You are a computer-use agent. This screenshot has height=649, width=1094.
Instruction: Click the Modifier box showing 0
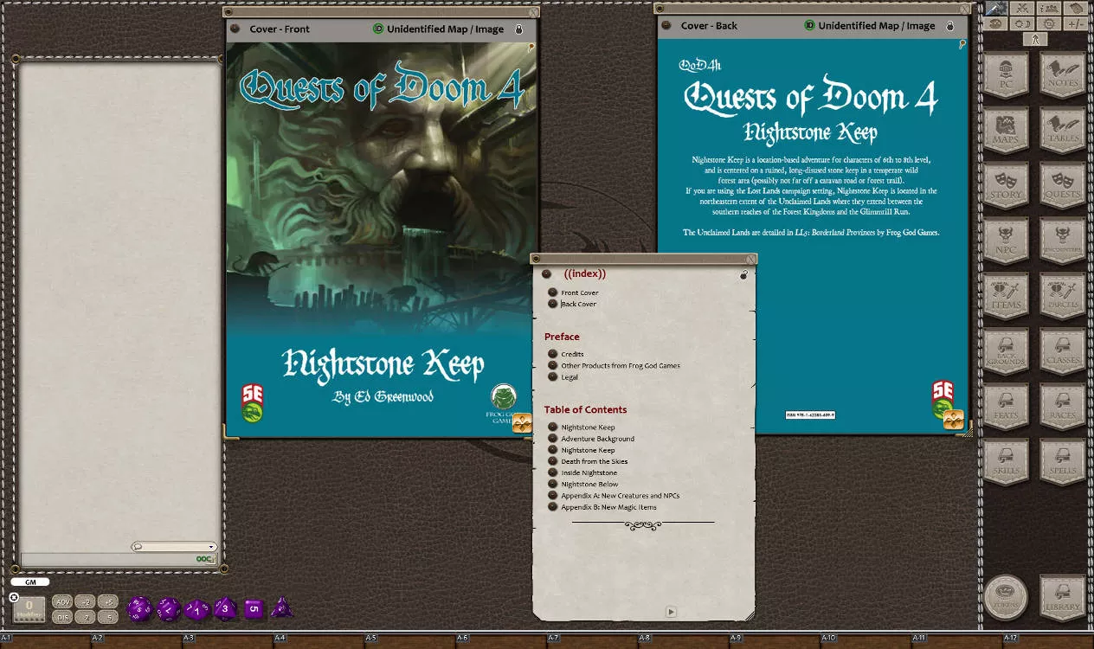(29, 609)
